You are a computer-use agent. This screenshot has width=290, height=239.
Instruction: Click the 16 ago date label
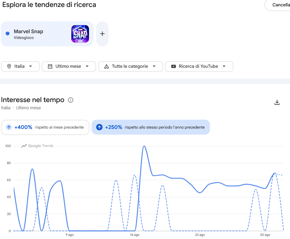pyautogui.click(x=135, y=235)
